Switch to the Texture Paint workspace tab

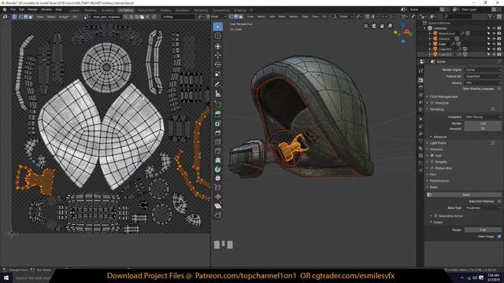(x=146, y=10)
